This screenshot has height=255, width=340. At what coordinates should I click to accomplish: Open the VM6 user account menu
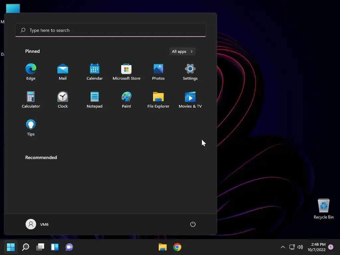[37, 224]
